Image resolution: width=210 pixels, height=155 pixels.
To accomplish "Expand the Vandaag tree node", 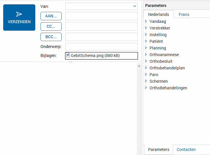I will (146, 21).
